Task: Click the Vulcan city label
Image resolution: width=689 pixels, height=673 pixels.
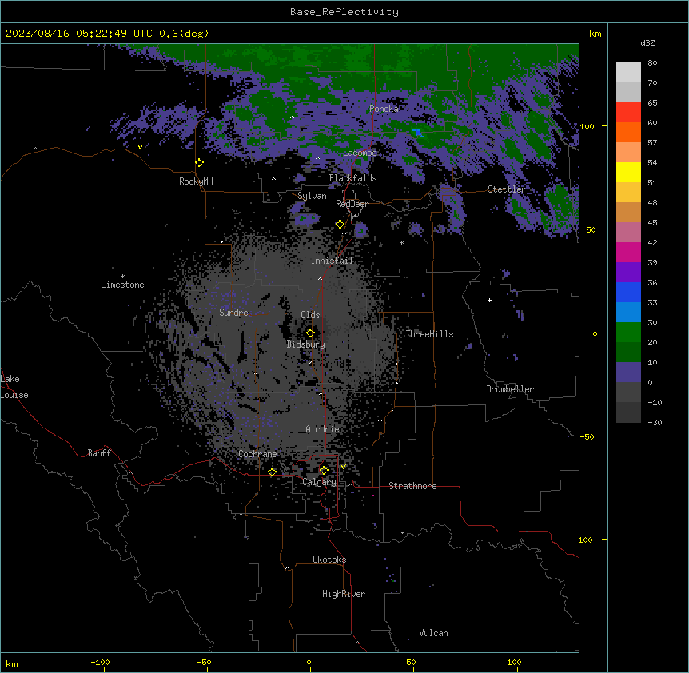Action: [x=433, y=633]
